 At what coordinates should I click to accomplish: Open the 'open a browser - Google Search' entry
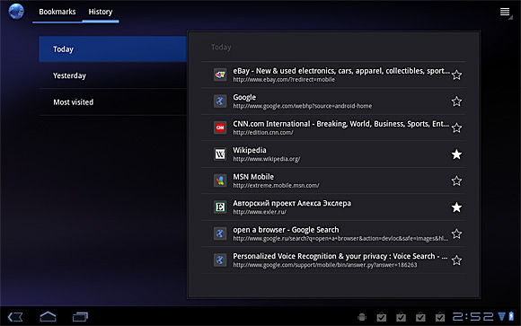(x=332, y=233)
